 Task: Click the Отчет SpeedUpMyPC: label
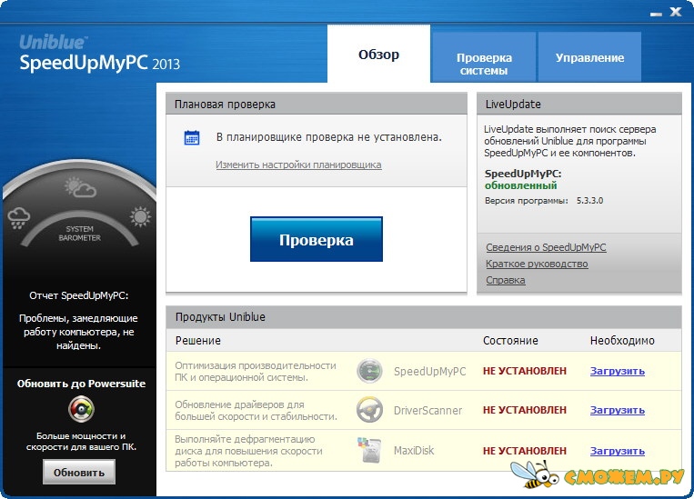tap(79, 295)
